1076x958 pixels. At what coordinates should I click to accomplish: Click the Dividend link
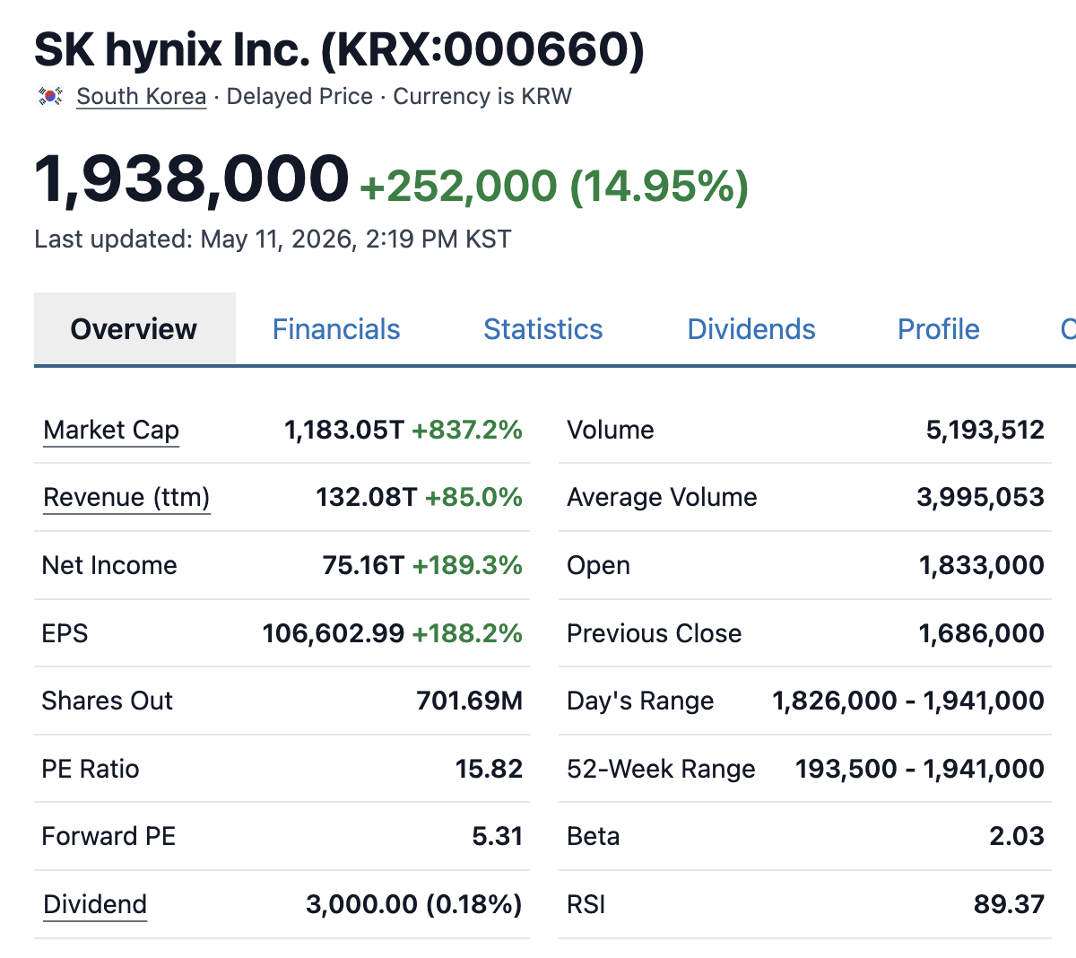click(x=95, y=904)
